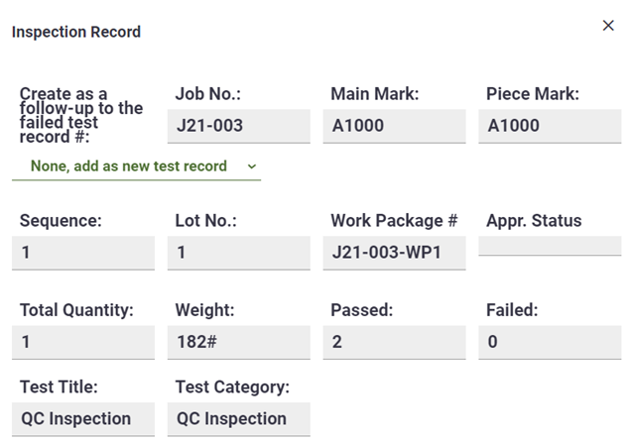
Task: Select the Weight field showing 182#
Action: [238, 342]
